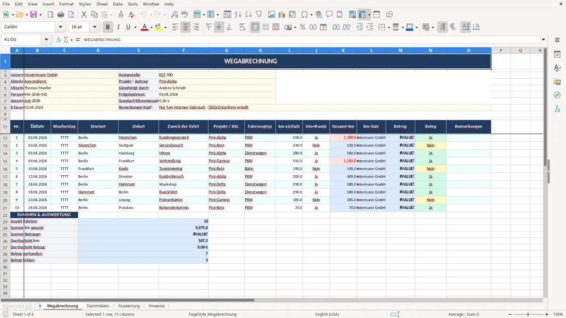Click the Save document icon
The width and height of the screenshot is (566, 318).
[33, 15]
